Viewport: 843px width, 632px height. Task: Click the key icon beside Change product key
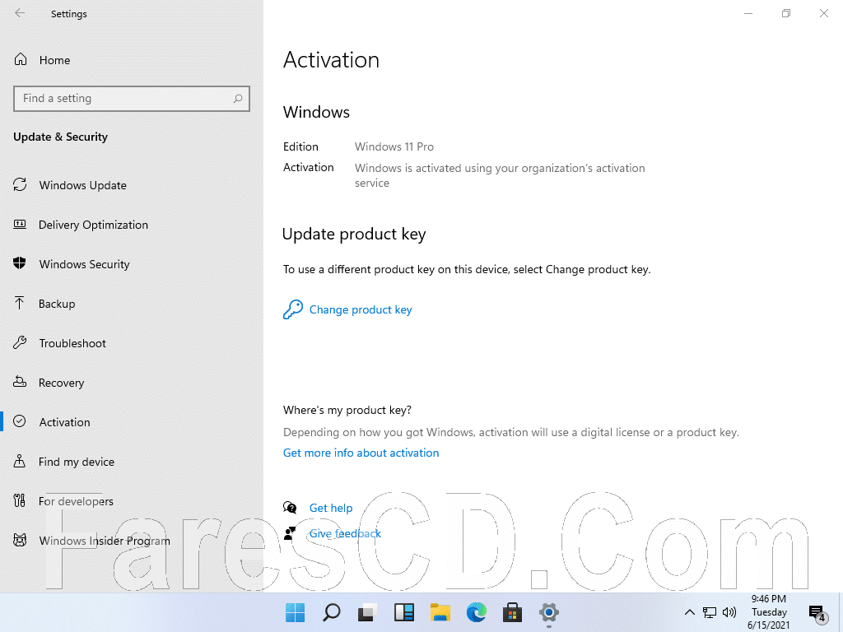(293, 309)
